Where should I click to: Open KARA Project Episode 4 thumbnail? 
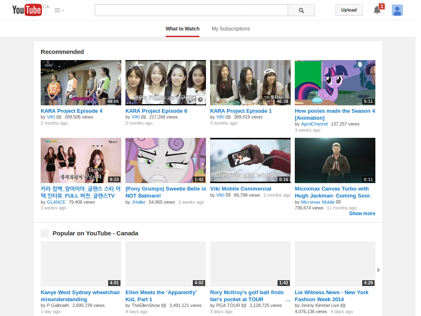(81, 82)
